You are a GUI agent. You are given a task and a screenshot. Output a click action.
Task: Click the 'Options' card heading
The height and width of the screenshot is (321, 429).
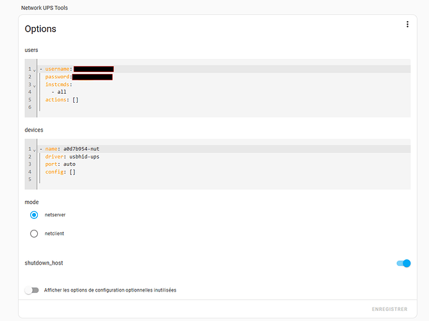(x=40, y=29)
